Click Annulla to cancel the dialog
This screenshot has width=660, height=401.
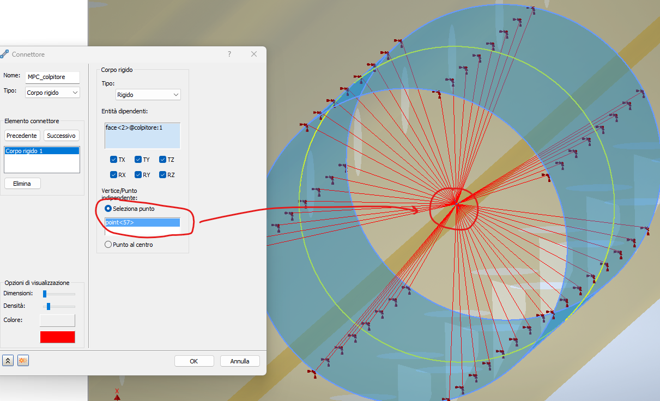tap(240, 361)
